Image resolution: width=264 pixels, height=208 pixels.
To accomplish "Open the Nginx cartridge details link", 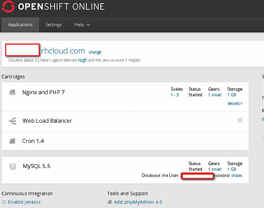I will (x=235, y=103).
